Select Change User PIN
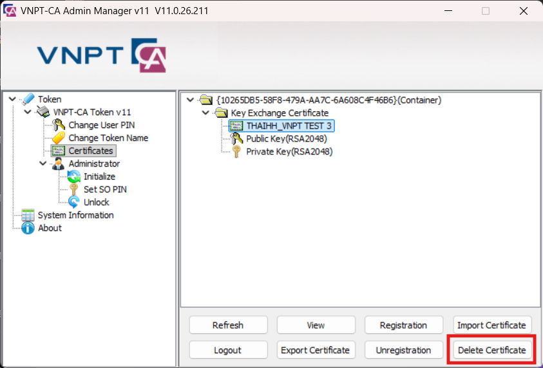 click(x=102, y=125)
